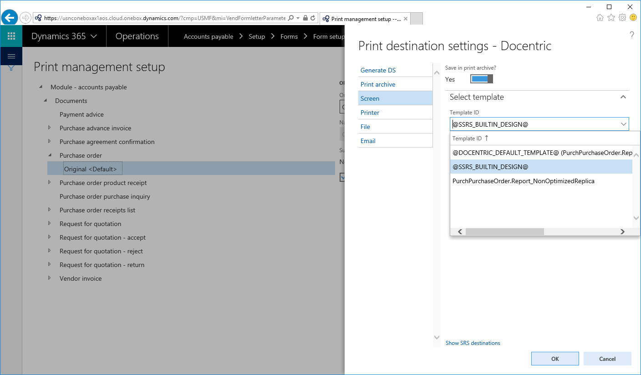Click the destination list scroll down arrow
Image resolution: width=641 pixels, height=375 pixels.
point(436,338)
